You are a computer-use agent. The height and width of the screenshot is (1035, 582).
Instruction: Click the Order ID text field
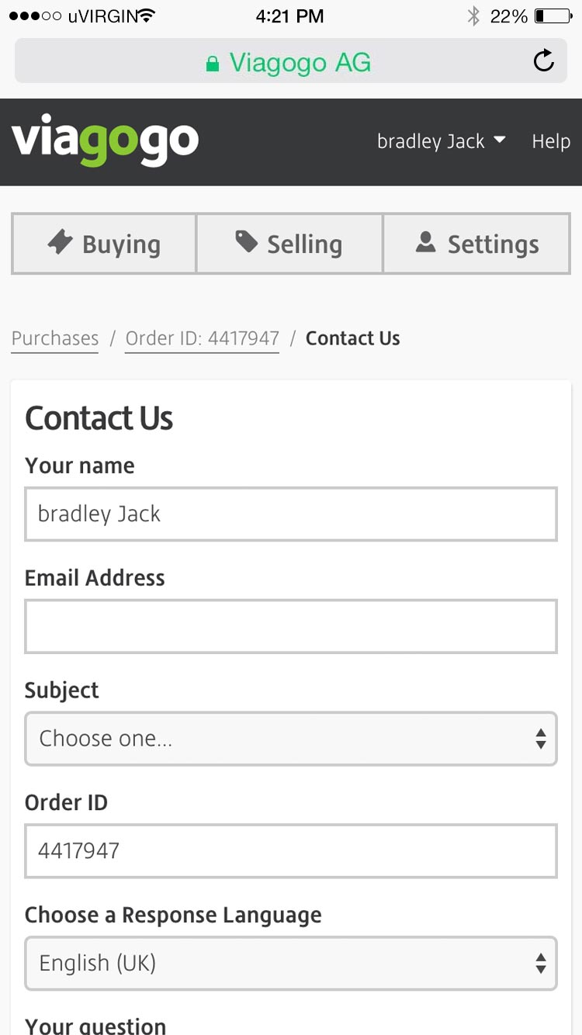(x=291, y=851)
